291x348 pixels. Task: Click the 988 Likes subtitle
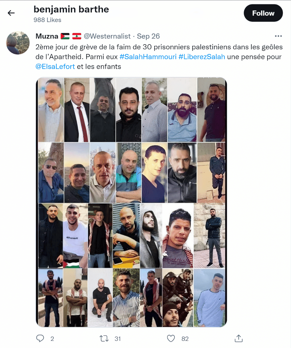pyautogui.click(x=47, y=20)
